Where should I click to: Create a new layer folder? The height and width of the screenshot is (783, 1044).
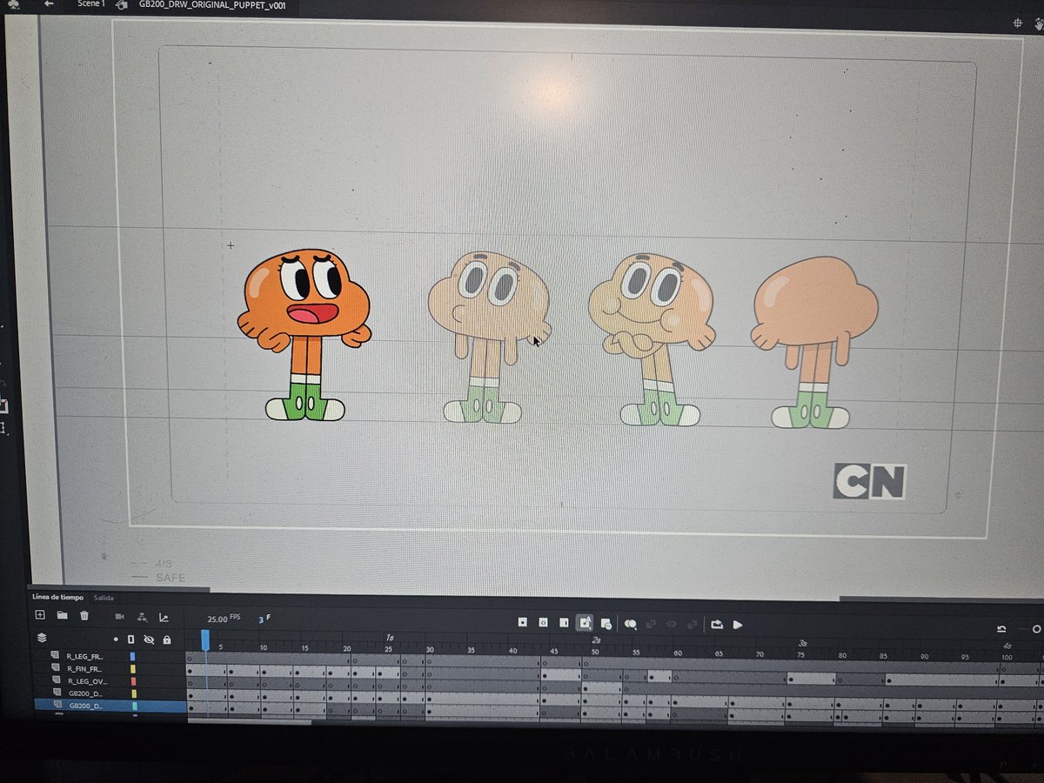click(x=62, y=615)
